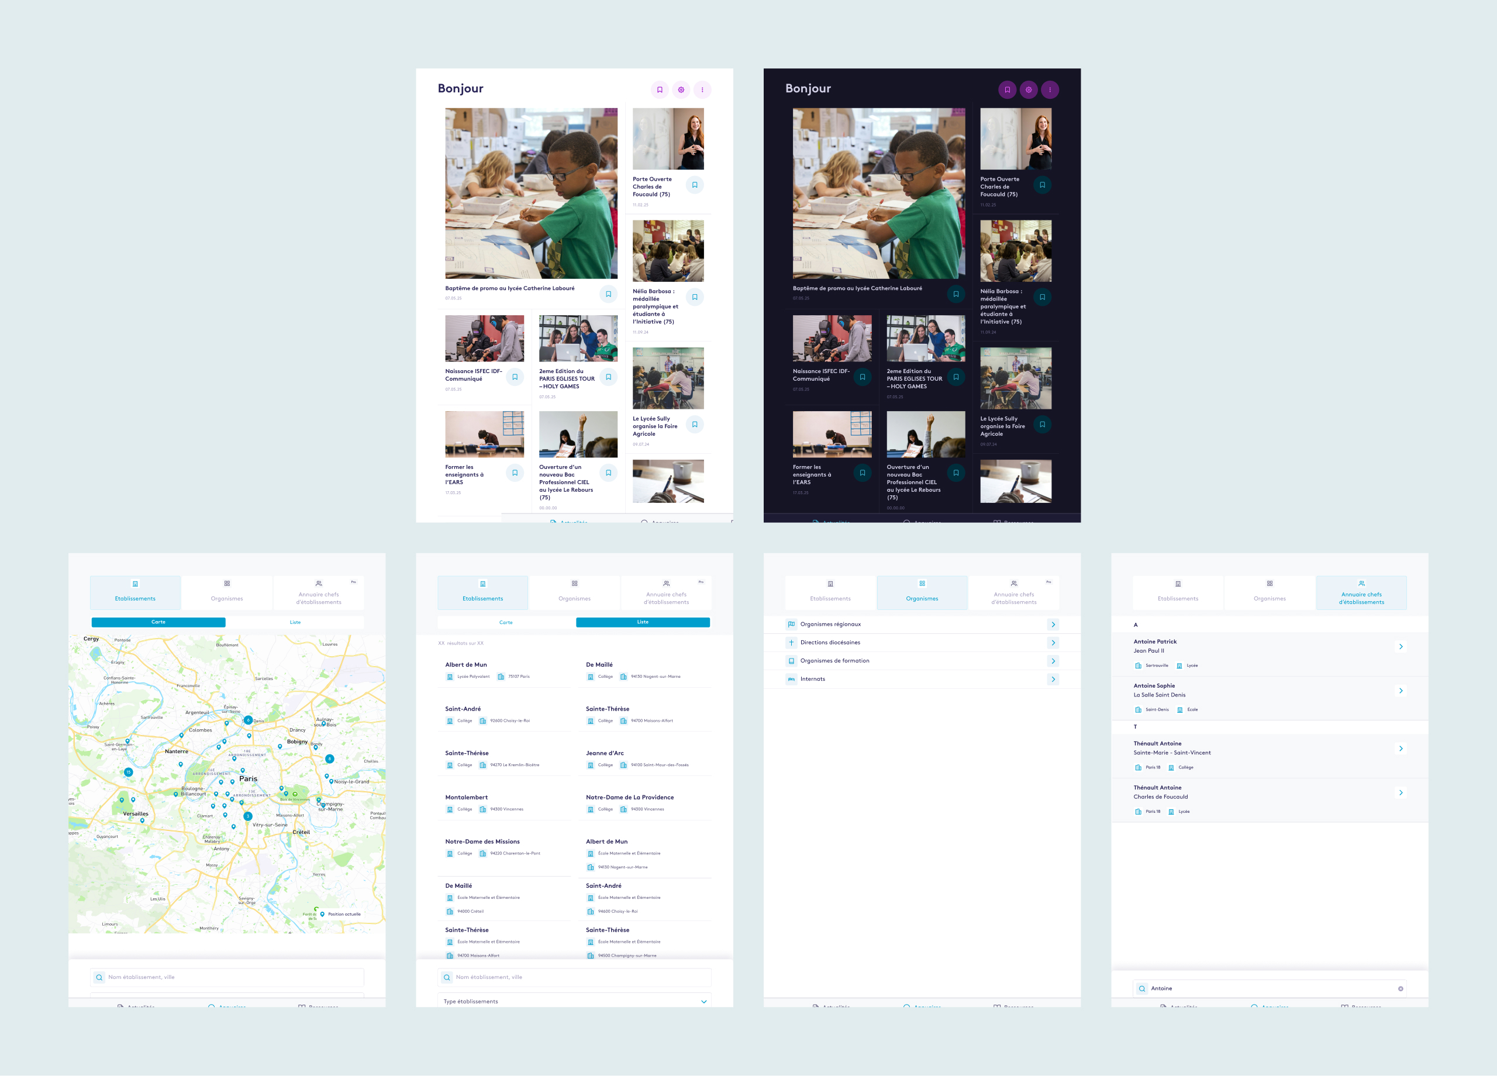Open three-dot menu in dark Bonjour header
This screenshot has height=1076, width=1497.
click(1050, 90)
